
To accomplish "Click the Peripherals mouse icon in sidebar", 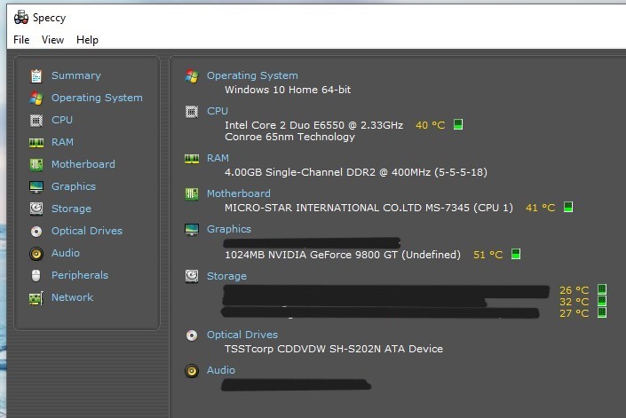I will tap(36, 276).
